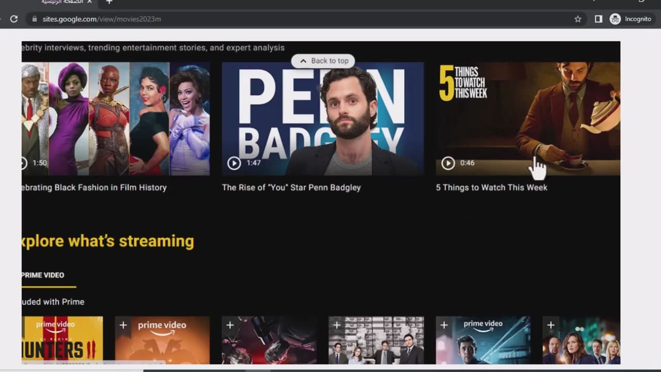Add blue prime video poster to watchlist

444,325
